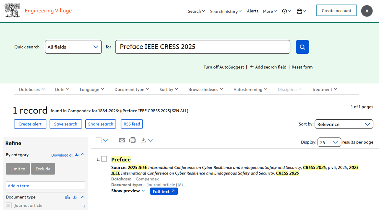Focus the Add a term field
The image size is (379, 210).
click(x=45, y=186)
